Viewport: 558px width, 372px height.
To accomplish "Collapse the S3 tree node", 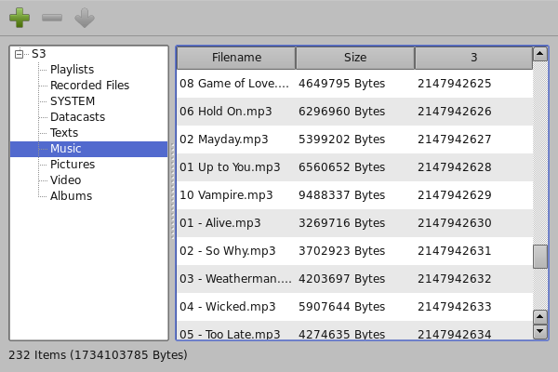I will tap(19, 54).
